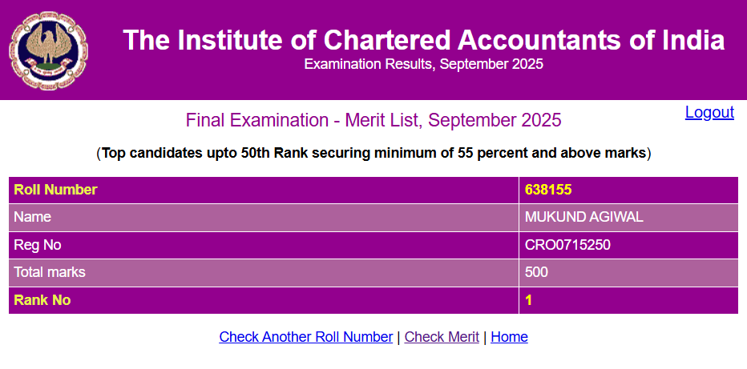Click the Final Examination Merit List heading
The width and height of the screenshot is (747, 369).
tap(373, 121)
